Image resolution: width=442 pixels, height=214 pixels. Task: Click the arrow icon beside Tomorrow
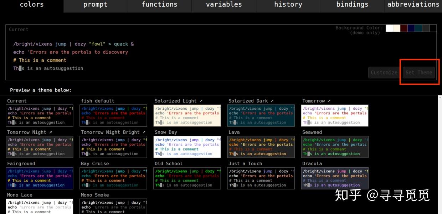click(329, 101)
